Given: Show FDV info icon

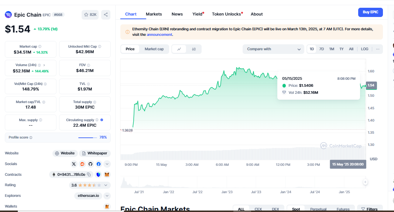Looking at the screenshot, I should click(89, 65).
